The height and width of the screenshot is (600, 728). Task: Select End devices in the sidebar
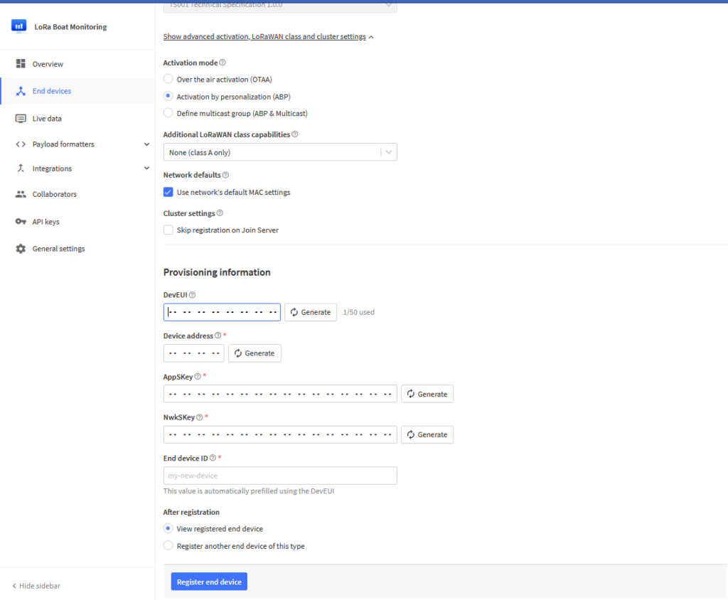point(50,91)
